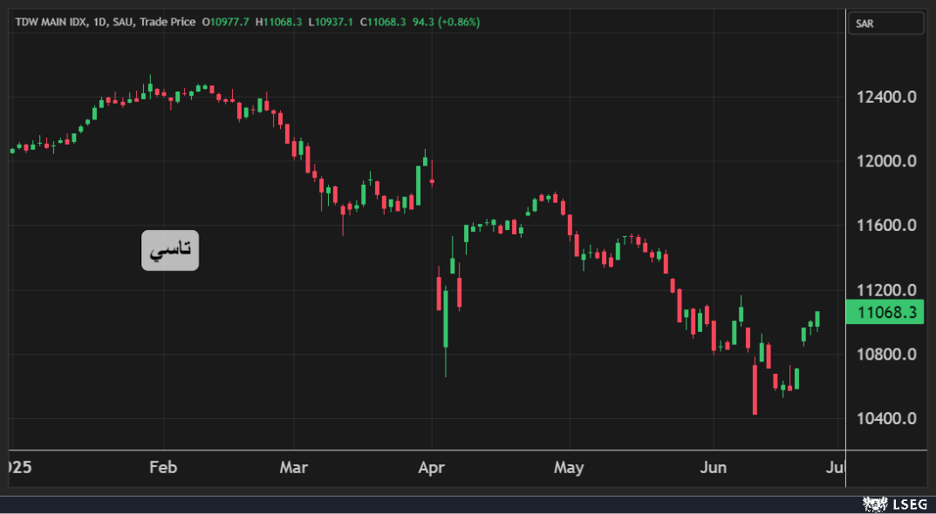Select the current price tag 11068.3

pos(884,312)
